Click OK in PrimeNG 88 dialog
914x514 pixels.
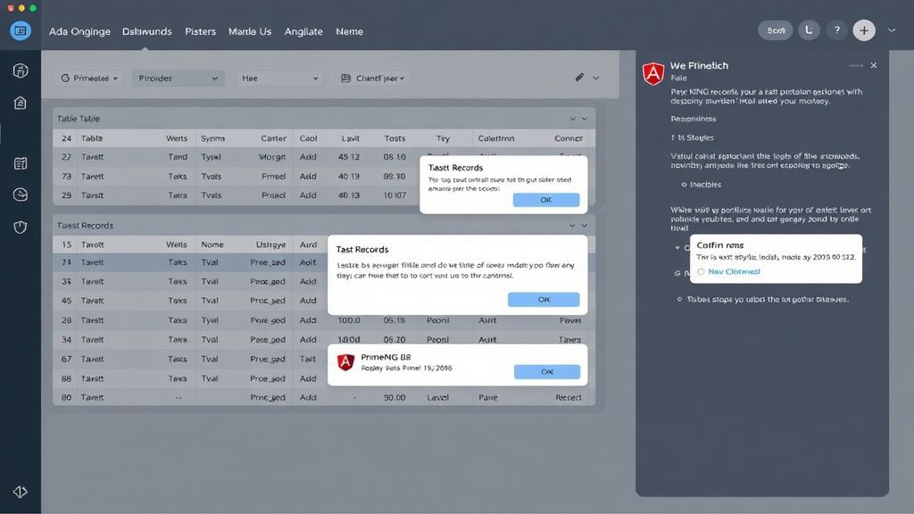(547, 372)
